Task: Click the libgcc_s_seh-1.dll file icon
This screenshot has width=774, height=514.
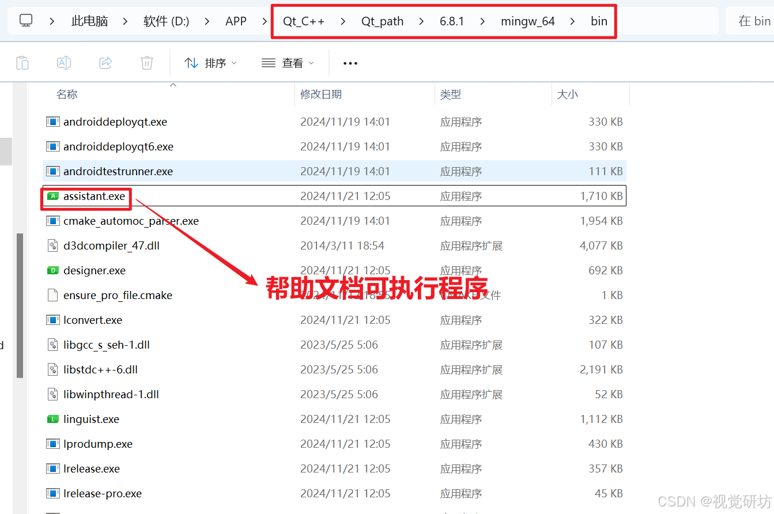Action: point(53,345)
